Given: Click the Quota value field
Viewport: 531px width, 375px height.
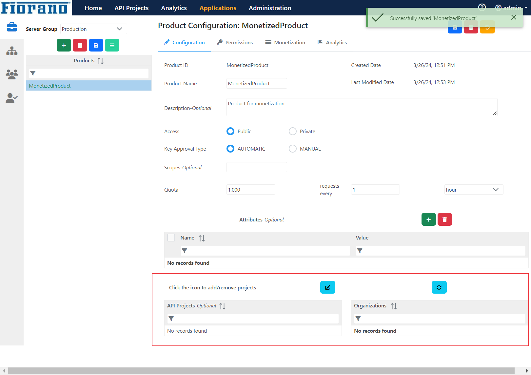Looking at the screenshot, I should 251,190.
